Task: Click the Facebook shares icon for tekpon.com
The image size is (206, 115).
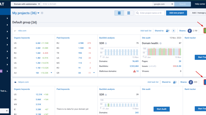Action: point(191,82)
